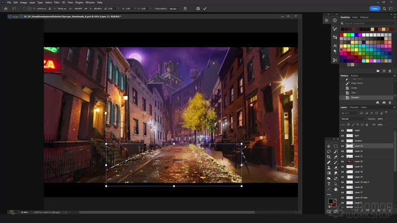Open the Layers panel flyout menu
Viewport: 397px width, 223px height.
(394, 107)
